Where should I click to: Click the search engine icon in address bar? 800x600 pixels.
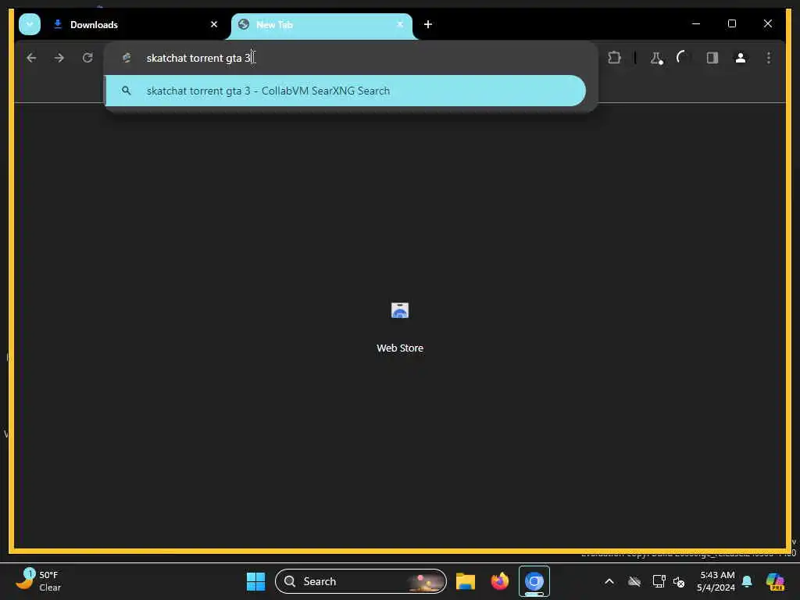(x=127, y=58)
